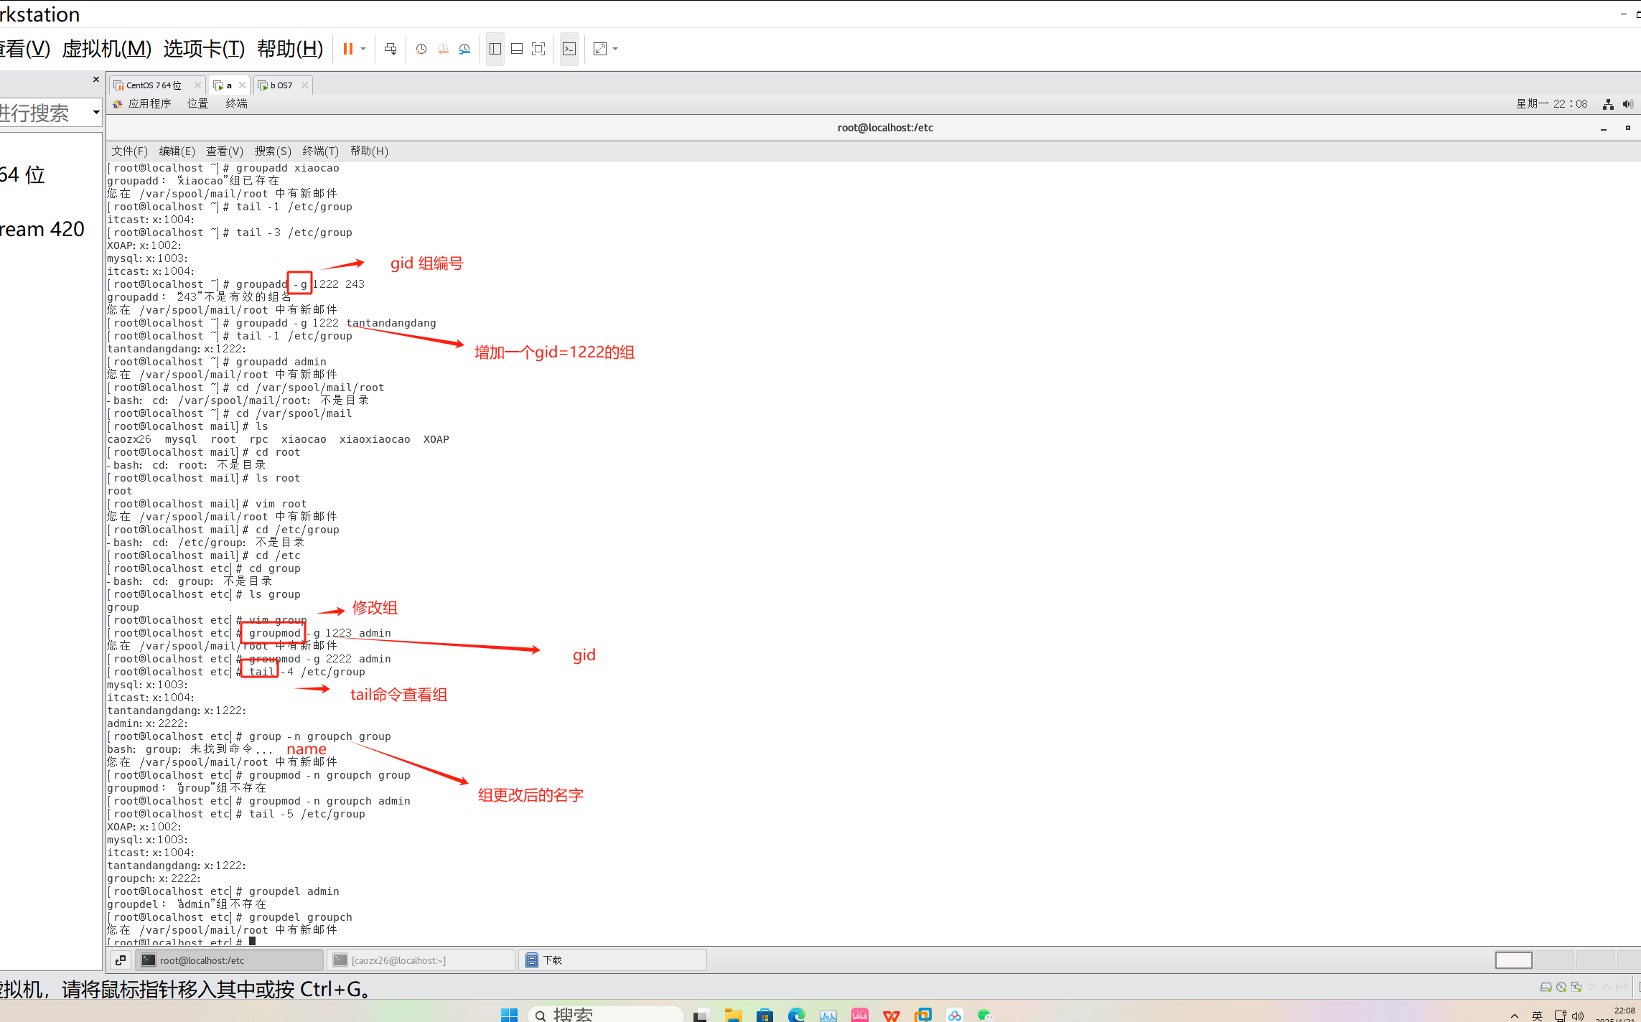Pause the running virtual machine
The width and height of the screenshot is (1641, 1022).
point(347,49)
